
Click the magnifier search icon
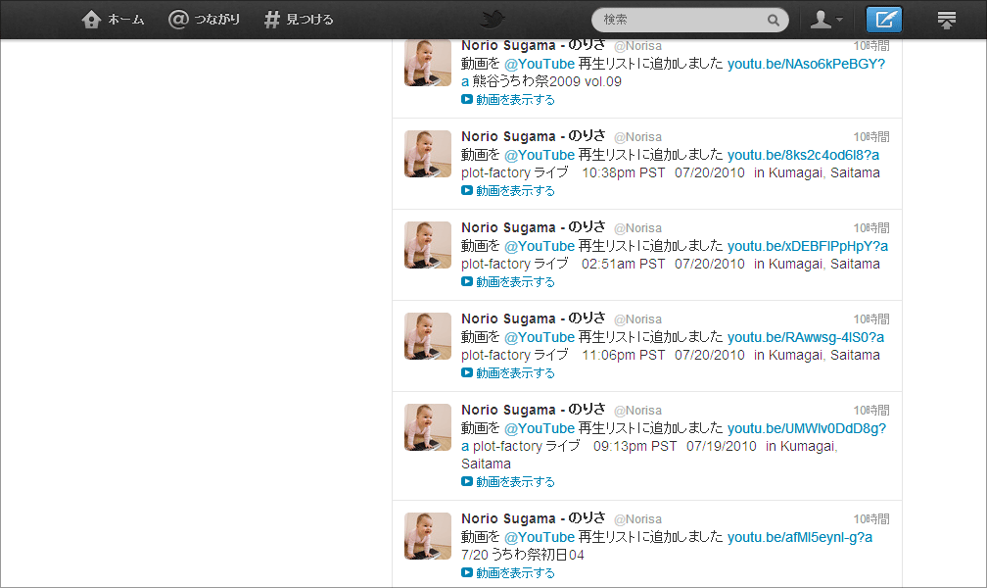coord(773,21)
